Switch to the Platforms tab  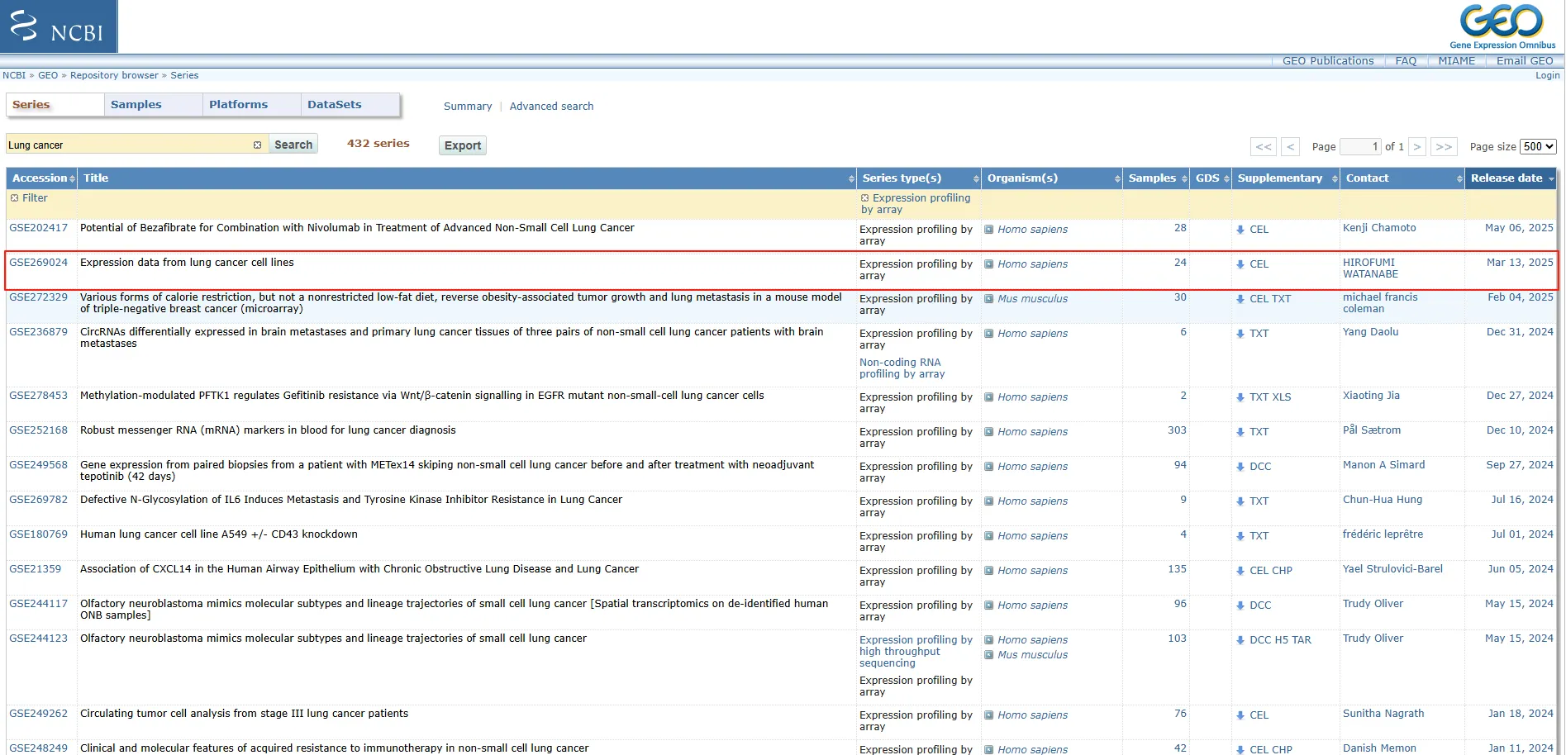point(238,105)
